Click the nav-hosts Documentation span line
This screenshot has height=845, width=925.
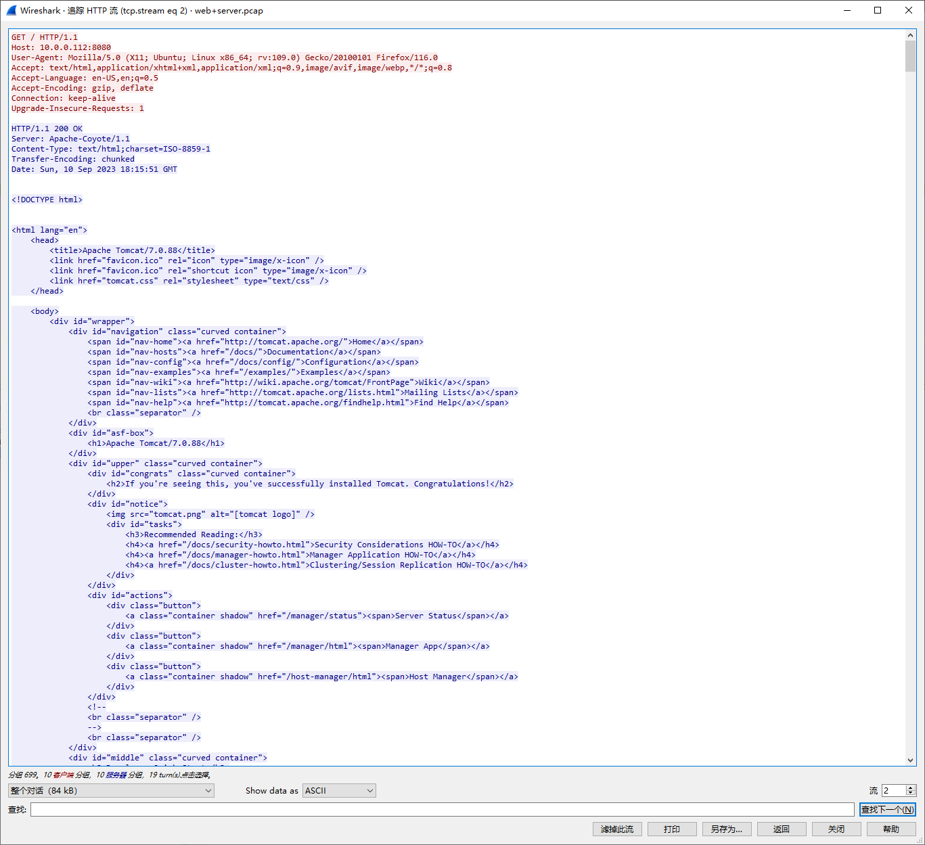[x=234, y=352]
